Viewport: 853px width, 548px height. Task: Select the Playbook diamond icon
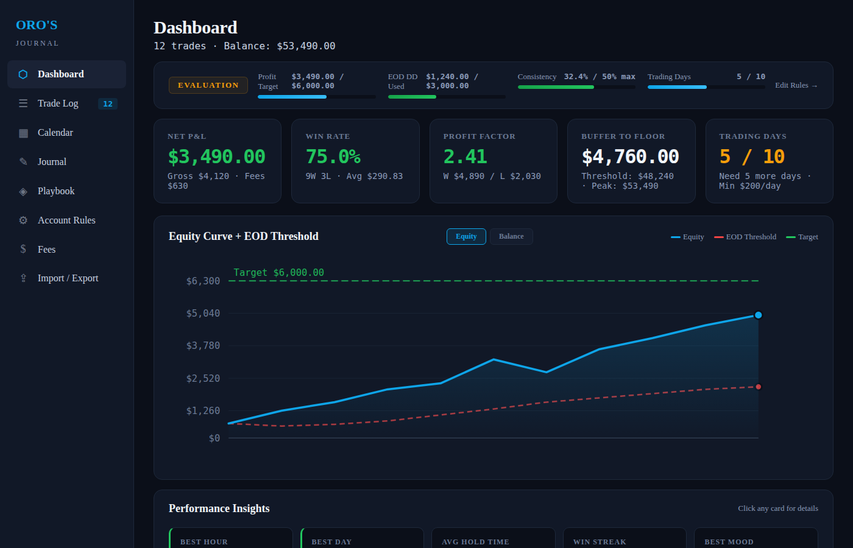coord(23,191)
